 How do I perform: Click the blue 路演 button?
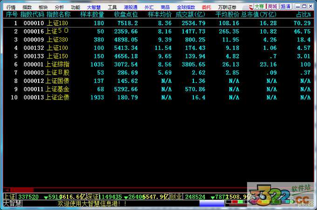point(286,7)
